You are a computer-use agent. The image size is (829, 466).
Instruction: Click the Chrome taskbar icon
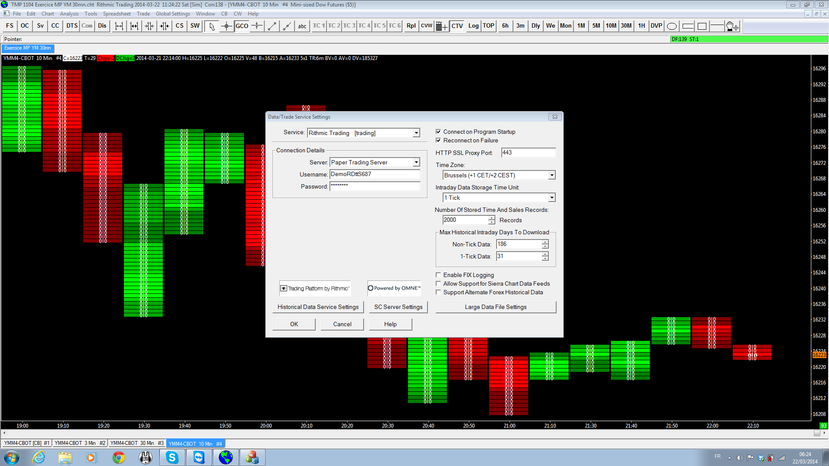(119, 457)
